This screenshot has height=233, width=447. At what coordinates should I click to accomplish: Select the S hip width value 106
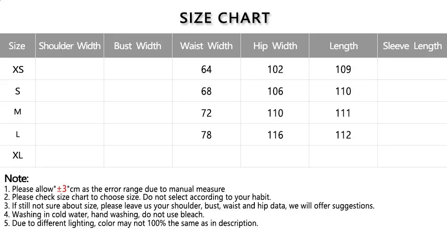click(x=275, y=92)
